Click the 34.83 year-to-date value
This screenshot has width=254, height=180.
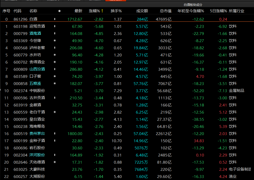point(199,141)
